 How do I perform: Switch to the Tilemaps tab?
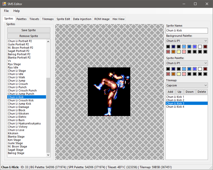point(48,19)
